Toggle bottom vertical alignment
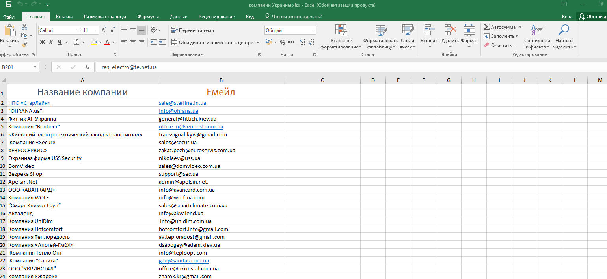Viewport: 607px width, 279px height. click(142, 30)
